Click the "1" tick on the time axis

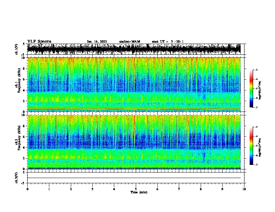click(49, 189)
